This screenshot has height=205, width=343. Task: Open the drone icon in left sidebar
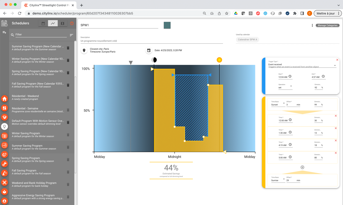tap(4, 182)
